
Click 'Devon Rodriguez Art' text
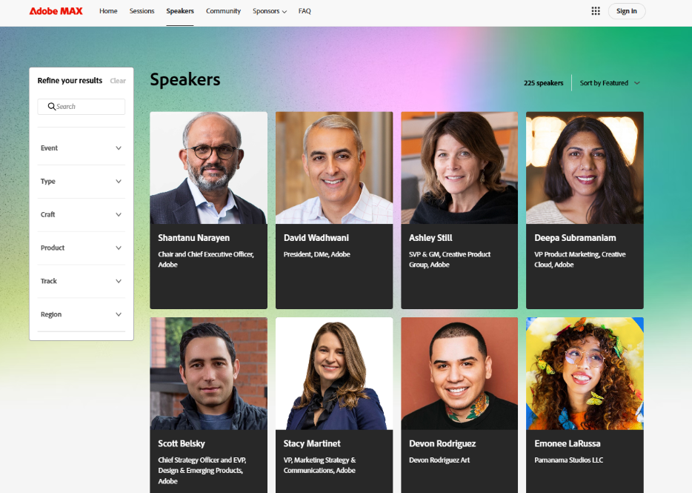[439, 460]
